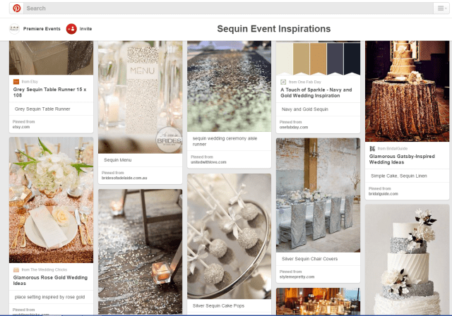The height and width of the screenshot is (316, 452).
Task: Click Silver Sequin Cake Pops description
Action: point(218,305)
